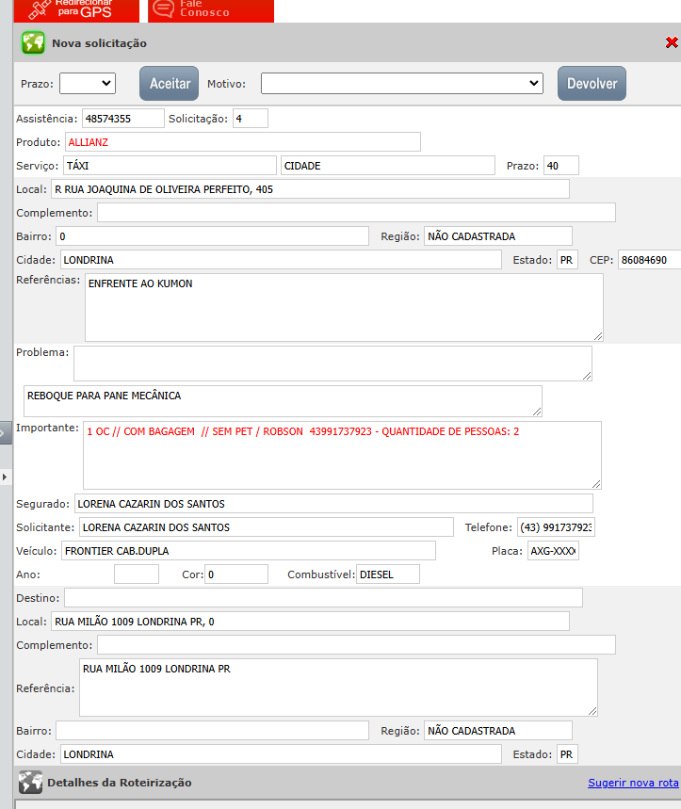The width and height of the screenshot is (681, 809).
Task: Click the Prazo field with value 40
Action: click(x=561, y=166)
